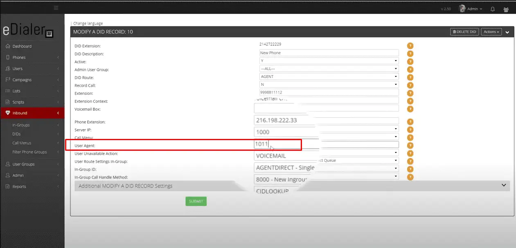
Task: Expand the Users sidebar menu
Action: click(x=32, y=69)
